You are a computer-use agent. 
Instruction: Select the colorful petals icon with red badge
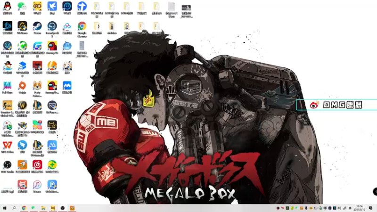point(37,127)
